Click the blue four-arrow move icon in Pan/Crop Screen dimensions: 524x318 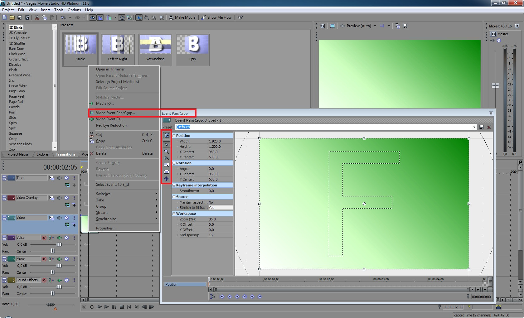click(x=167, y=179)
